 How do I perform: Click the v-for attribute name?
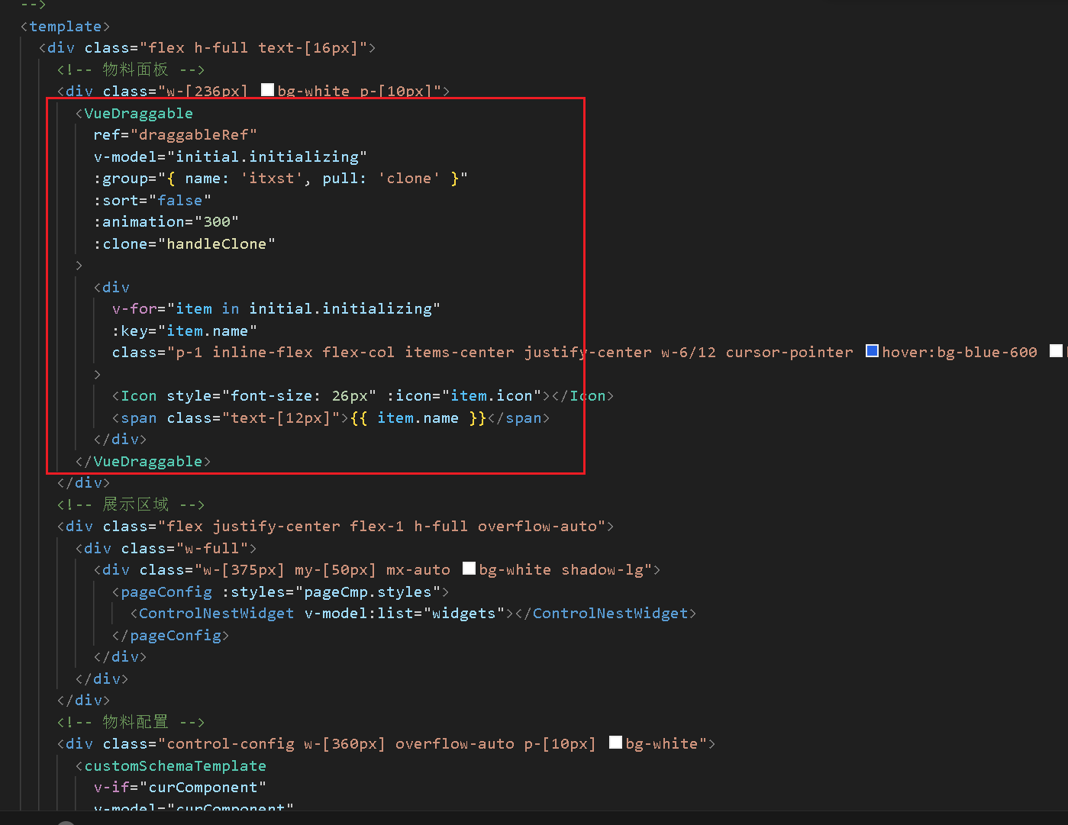click(x=134, y=309)
